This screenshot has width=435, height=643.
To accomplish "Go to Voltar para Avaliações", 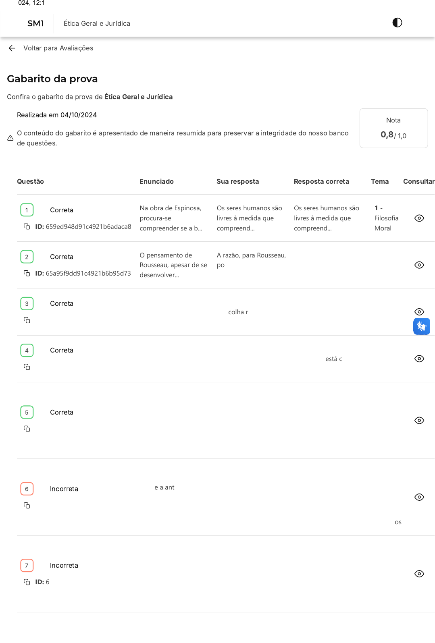I will coord(58,48).
